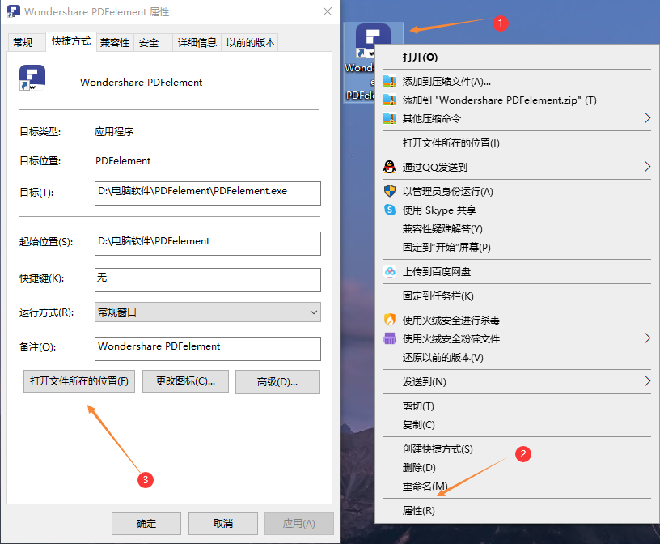The image size is (660, 544).
Task: Choose 使用火绒安全进行杀毒
Action: 517,320
